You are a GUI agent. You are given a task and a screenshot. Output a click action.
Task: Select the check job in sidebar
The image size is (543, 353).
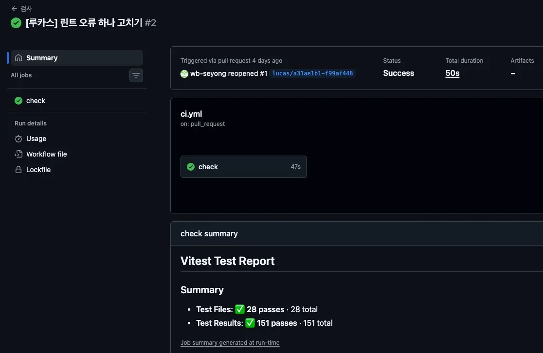pyautogui.click(x=77, y=101)
